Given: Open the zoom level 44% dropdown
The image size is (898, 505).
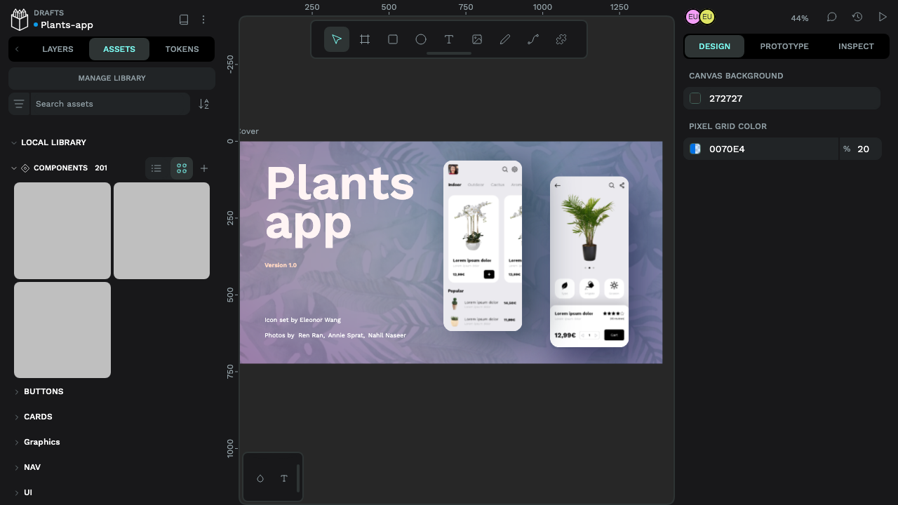Looking at the screenshot, I should tap(800, 18).
